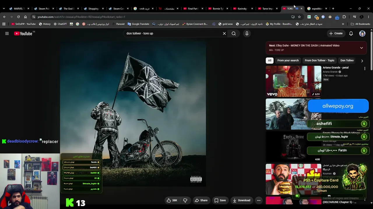Open more actions menu beside Download

(258, 200)
